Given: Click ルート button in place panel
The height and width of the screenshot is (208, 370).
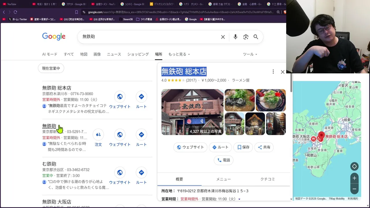Looking at the screenshot, I should (x=220, y=147).
